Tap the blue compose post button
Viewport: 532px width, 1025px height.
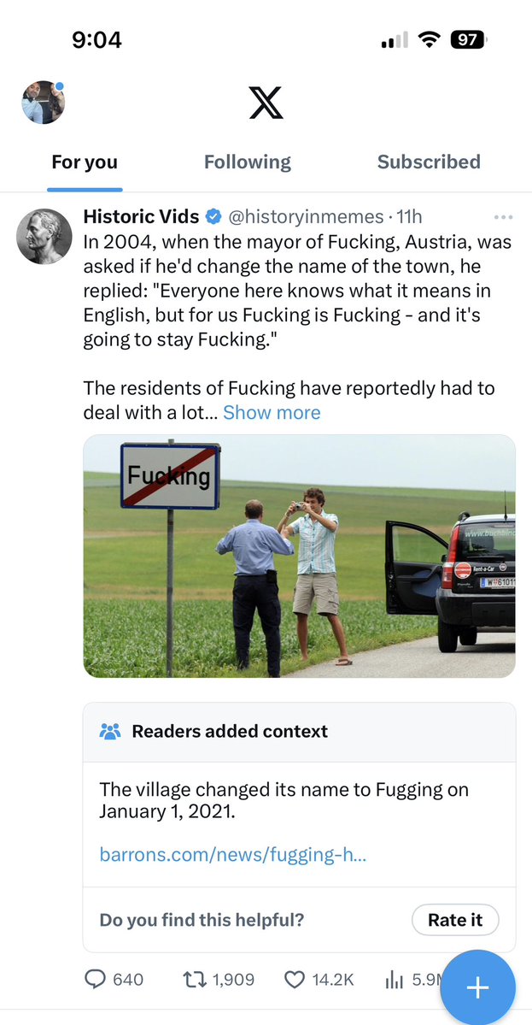[x=477, y=988]
